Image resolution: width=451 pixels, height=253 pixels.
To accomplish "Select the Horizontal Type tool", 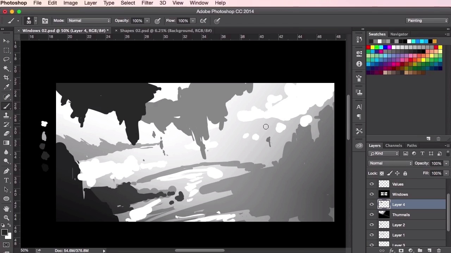I will pyautogui.click(x=6, y=180).
